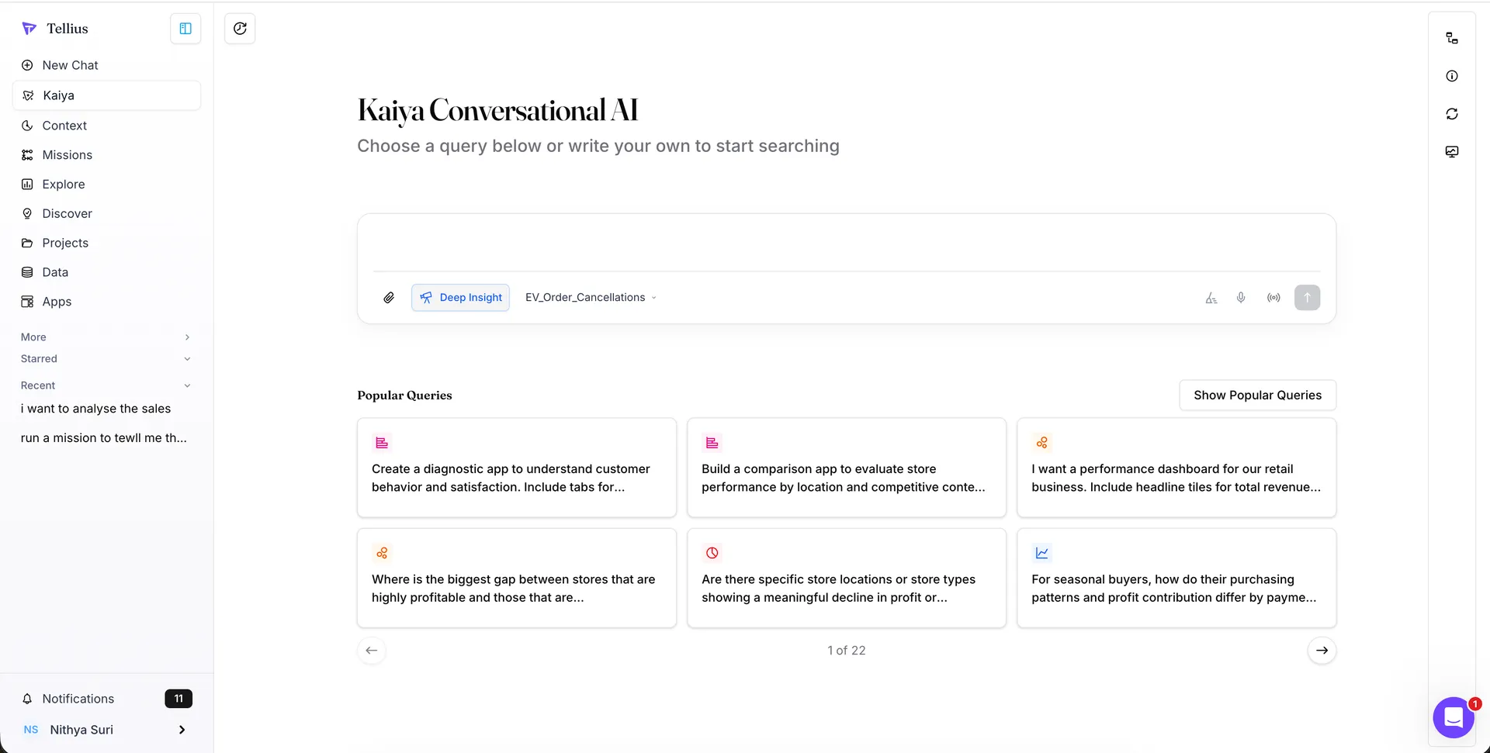Screen dimensions: 1490x753
Task: Click the Explore chart icon
Action: point(27,185)
